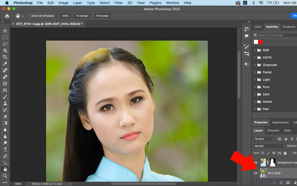Select the Pen tool
This screenshot has height=186, width=297.
(x=5, y=156)
